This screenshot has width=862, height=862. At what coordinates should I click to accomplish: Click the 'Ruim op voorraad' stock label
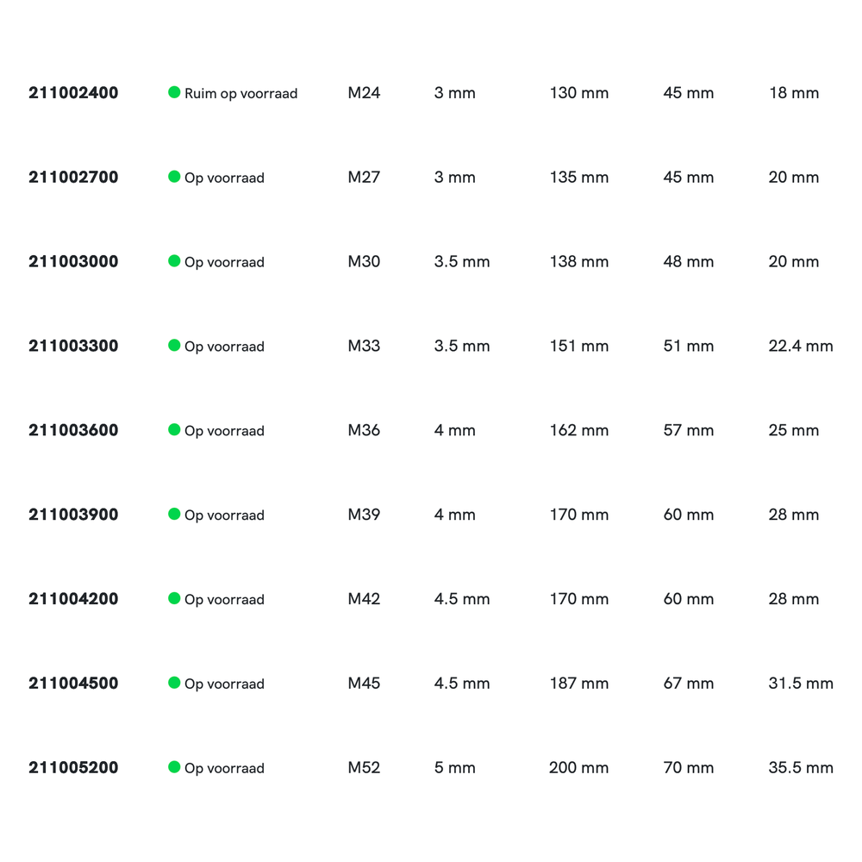coord(240,93)
